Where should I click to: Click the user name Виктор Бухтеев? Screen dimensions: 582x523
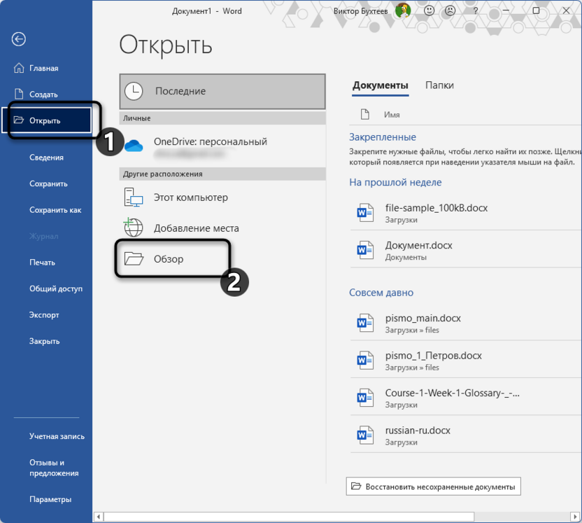coord(360,11)
